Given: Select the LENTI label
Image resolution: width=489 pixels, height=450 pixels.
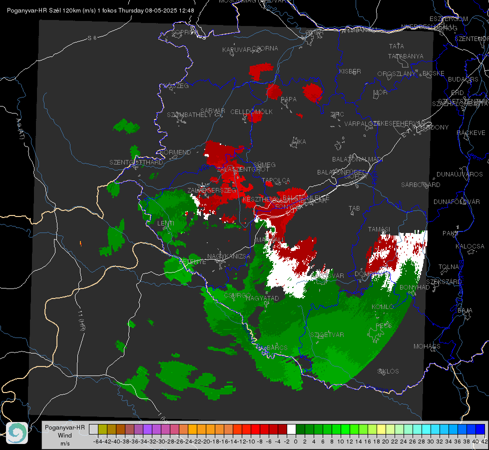Looking at the screenshot, I should [x=166, y=223].
